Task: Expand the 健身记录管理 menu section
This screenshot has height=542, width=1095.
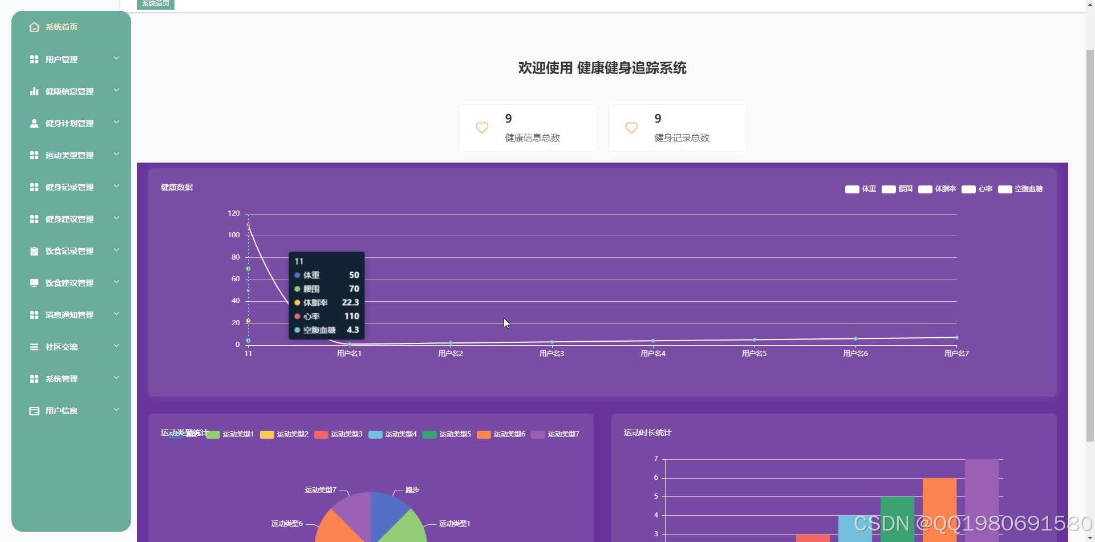Action: click(x=71, y=186)
